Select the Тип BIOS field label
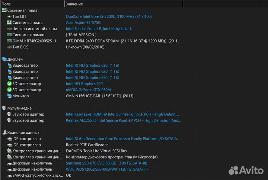 (x=20, y=47)
